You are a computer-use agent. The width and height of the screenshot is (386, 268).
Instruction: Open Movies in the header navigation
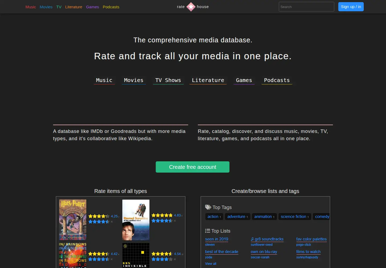point(46,7)
